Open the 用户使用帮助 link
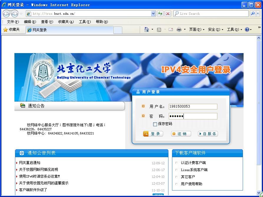Viewport: 263px width, 197px height. (x=191, y=184)
